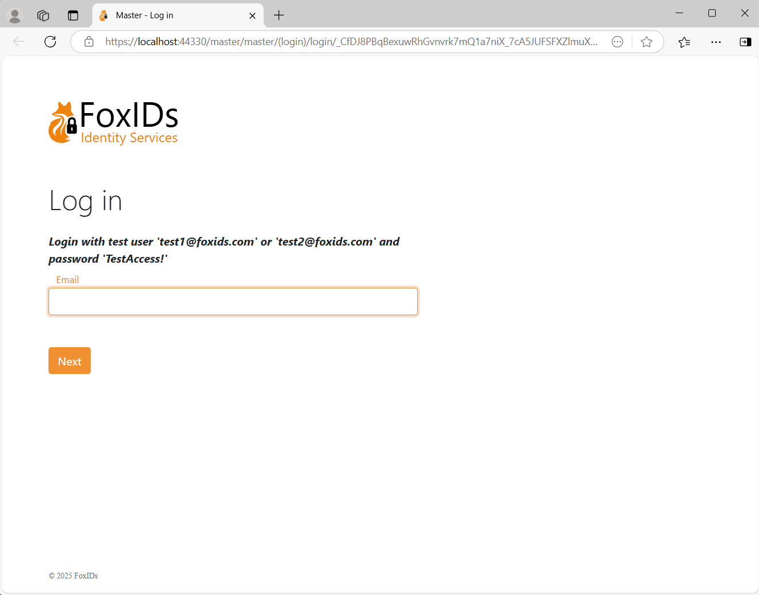Open the Workspaces icon in the tab bar
The image size is (759, 595).
pos(43,15)
